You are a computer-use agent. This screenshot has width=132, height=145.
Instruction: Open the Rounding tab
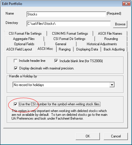point(111,39)
